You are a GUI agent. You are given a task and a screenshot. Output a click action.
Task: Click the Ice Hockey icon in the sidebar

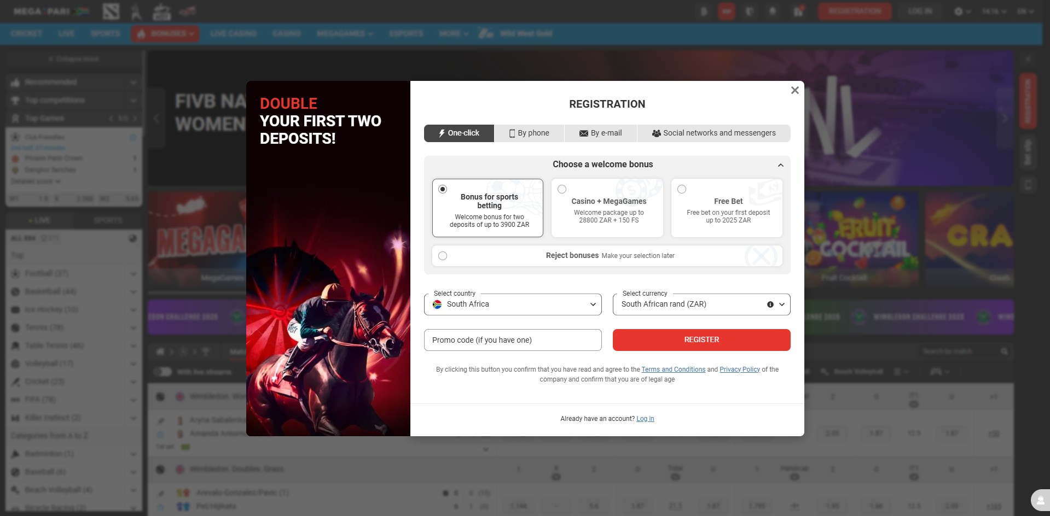[x=15, y=309]
